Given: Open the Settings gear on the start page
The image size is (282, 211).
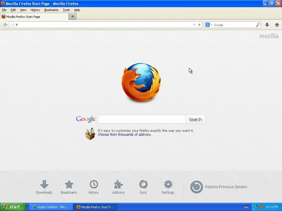Looking at the screenshot, I should click(168, 187).
